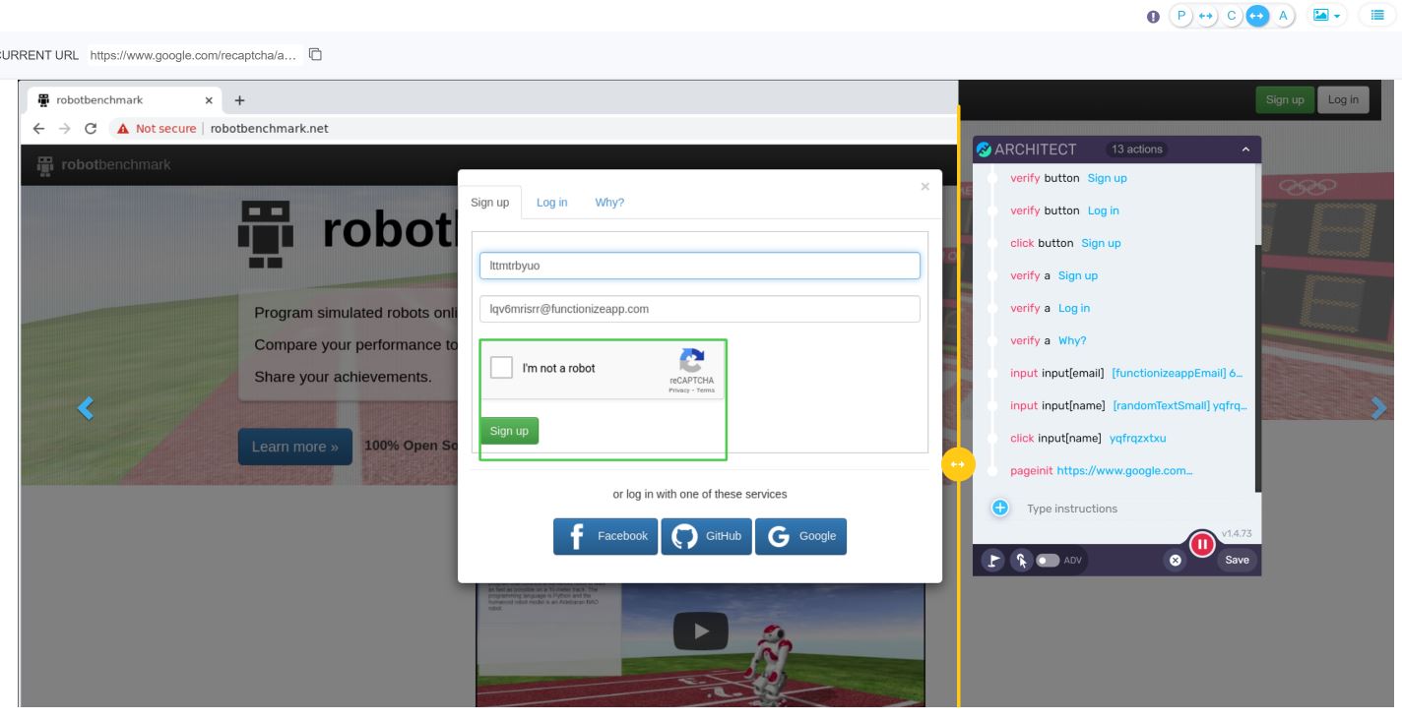Log in with GitHub
This screenshot has height=720, width=1402.
706,536
